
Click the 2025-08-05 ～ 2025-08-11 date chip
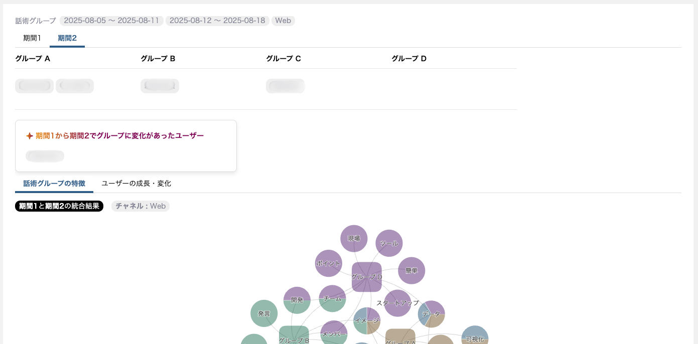tap(111, 21)
